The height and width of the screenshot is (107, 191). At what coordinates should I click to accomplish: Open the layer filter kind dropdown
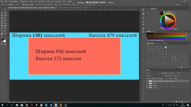152,73
